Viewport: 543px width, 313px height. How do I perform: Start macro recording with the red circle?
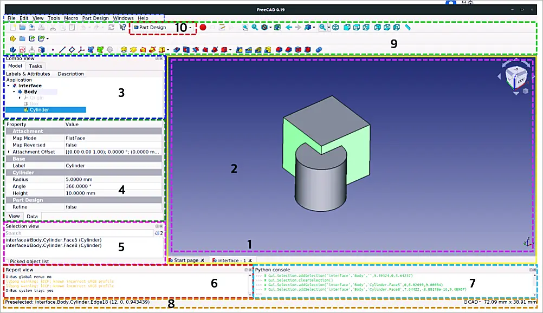[x=203, y=28]
